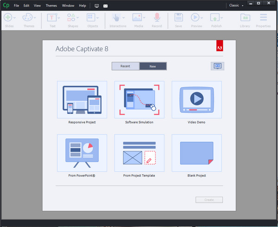Click the Blank Project label
Screen dimensions: 278x227
197,176
